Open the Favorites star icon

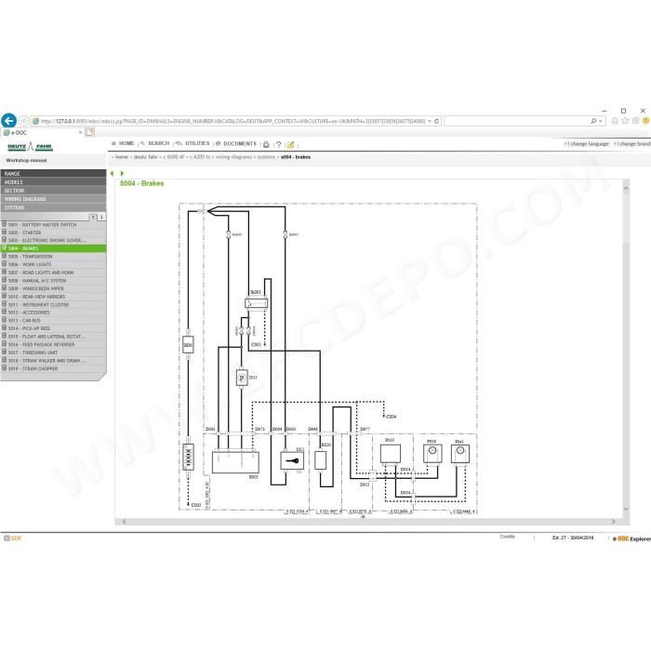[x=625, y=121]
